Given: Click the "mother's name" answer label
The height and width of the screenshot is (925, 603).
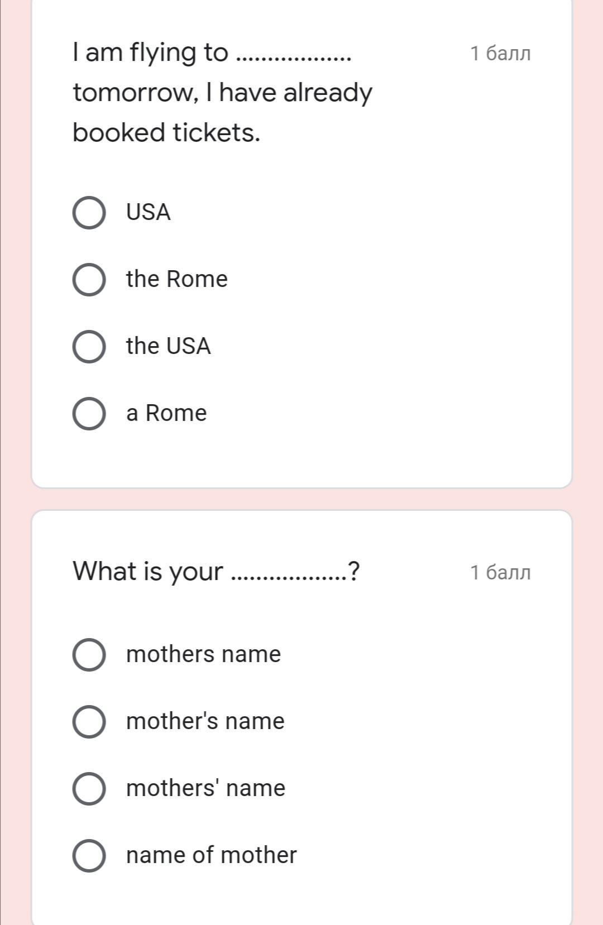Looking at the screenshot, I should 205,721.
